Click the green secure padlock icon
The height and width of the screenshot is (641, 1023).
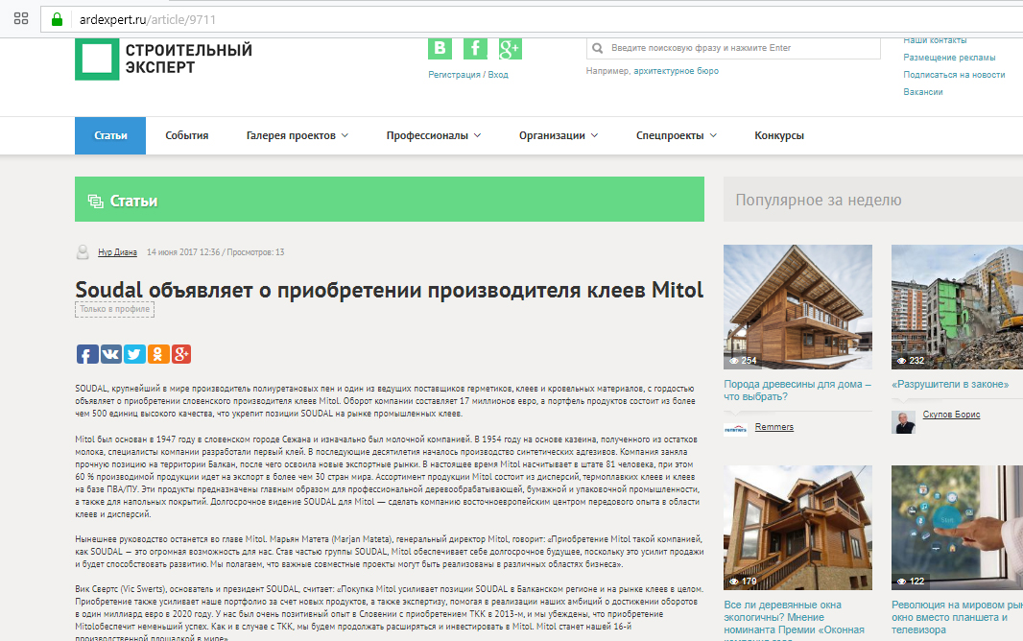point(57,19)
